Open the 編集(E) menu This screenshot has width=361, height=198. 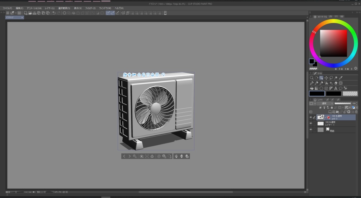[20, 8]
